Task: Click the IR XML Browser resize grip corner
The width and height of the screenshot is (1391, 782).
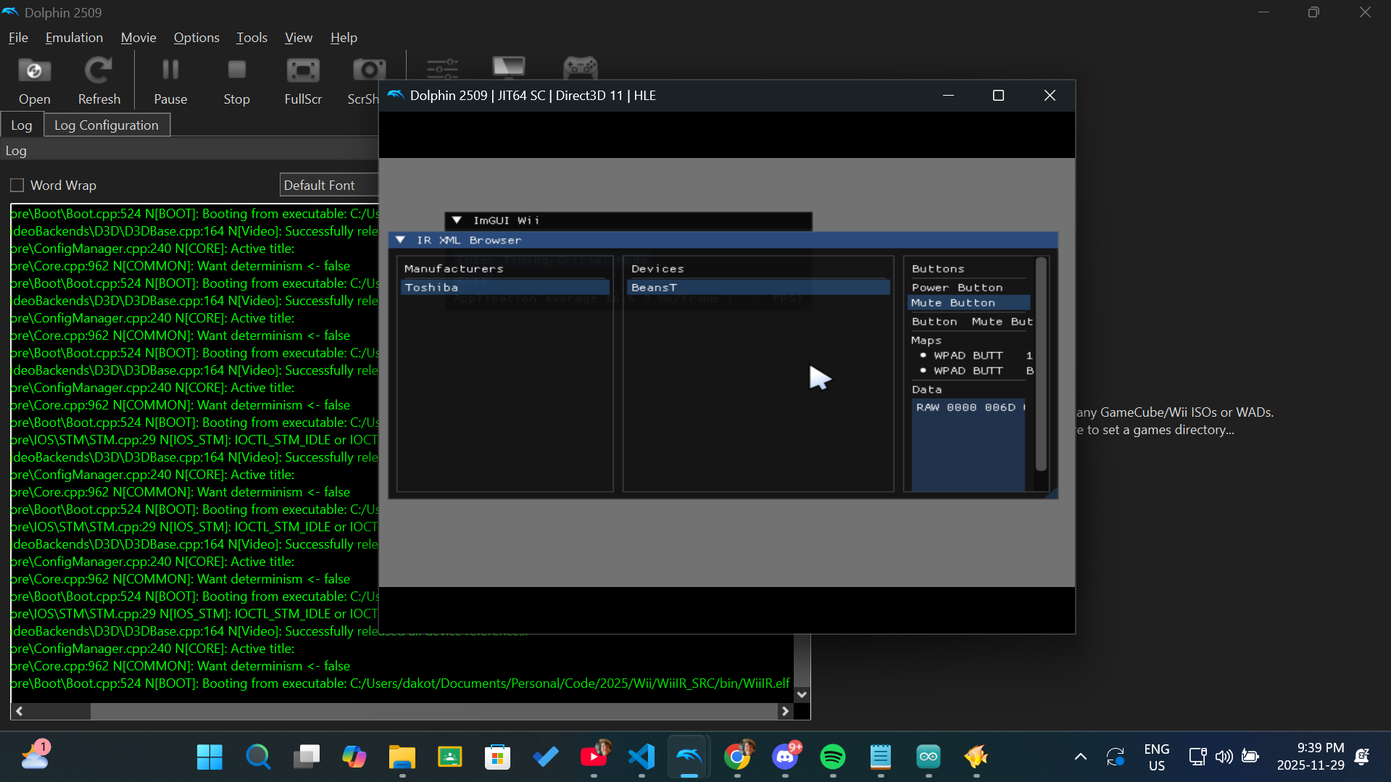Action: [1052, 494]
